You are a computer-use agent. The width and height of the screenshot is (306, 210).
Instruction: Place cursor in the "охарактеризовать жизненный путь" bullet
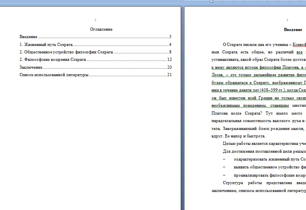click(270, 159)
